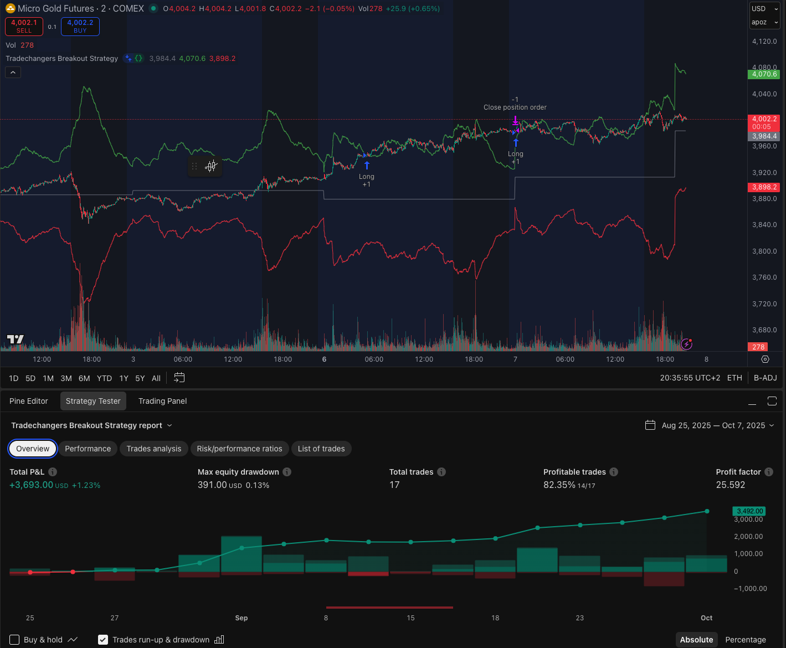Switch to the Pine Editor tab
The image size is (786, 648).
(x=29, y=401)
